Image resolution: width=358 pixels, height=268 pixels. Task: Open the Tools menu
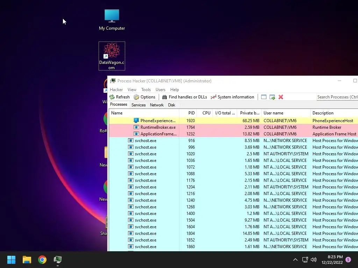146,90
